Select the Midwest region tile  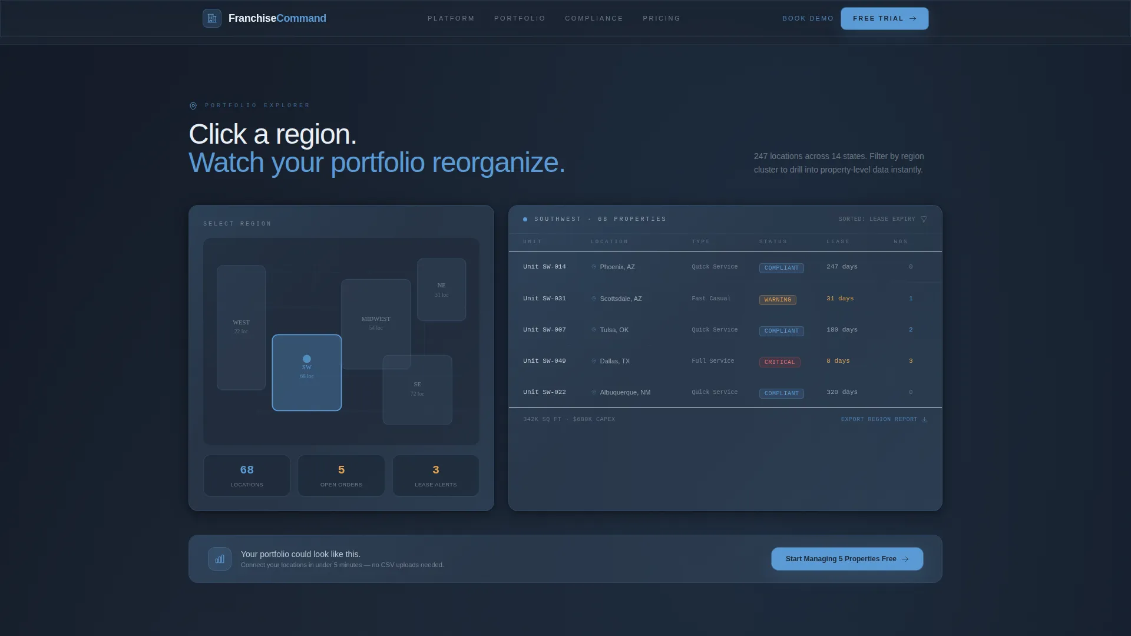376,324
